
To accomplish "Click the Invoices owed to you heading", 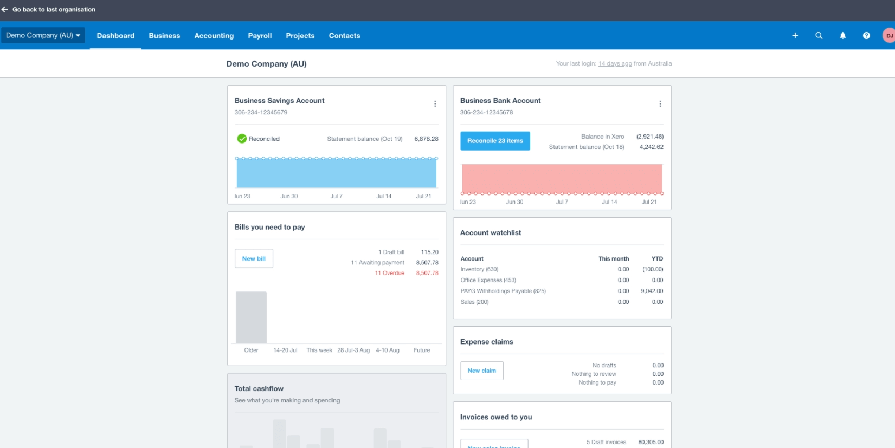I will [x=496, y=417].
